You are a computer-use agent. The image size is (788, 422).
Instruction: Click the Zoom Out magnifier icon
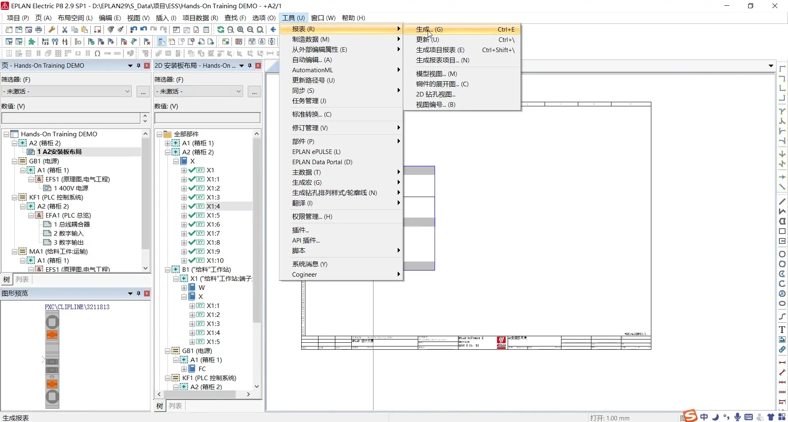pos(250,30)
